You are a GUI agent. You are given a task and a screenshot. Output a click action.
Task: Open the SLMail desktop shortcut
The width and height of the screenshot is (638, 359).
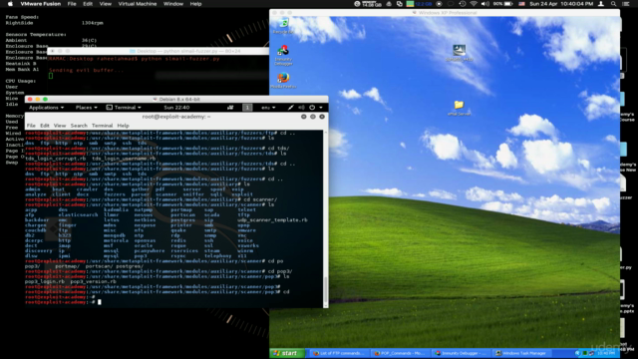(x=459, y=53)
